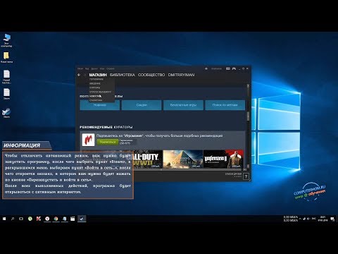Open the taskbar clock

click(323, 219)
